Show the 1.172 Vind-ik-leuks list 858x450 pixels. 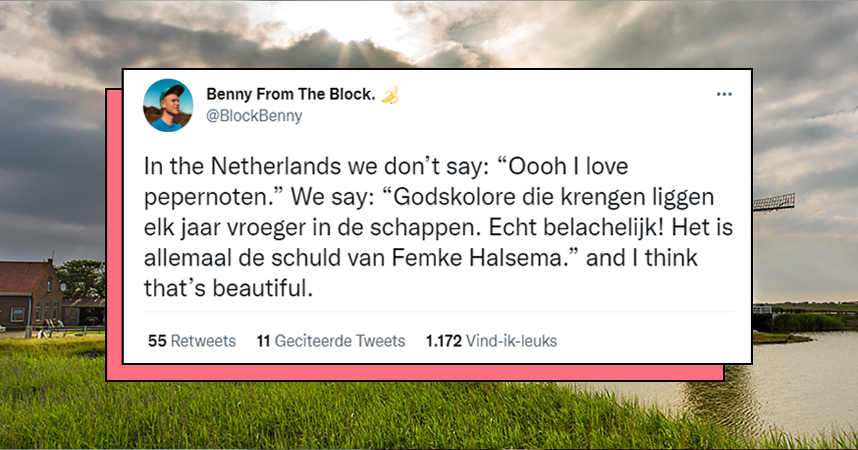tap(490, 341)
